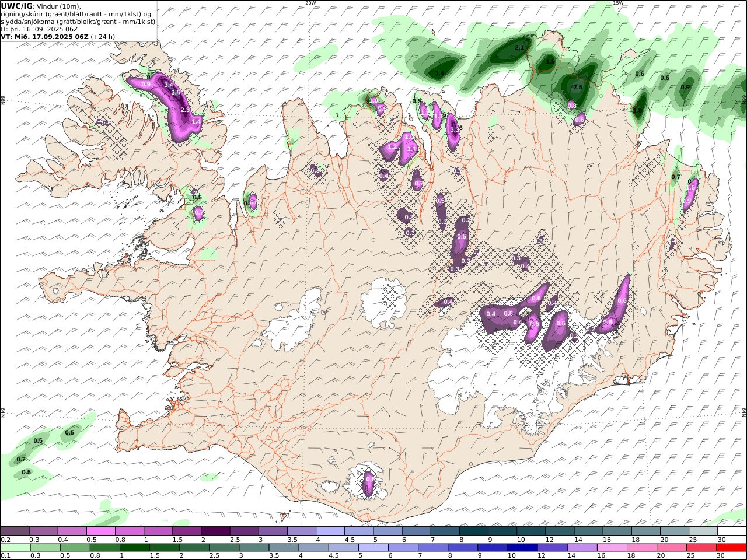The image size is (747, 560).
Task: Click the 3.4 snow value in Westfjords
Action: pyautogui.click(x=169, y=85)
